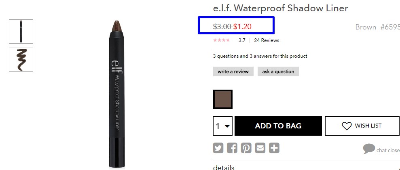Click the details section heading
This screenshot has width=400, height=170.
tap(224, 168)
